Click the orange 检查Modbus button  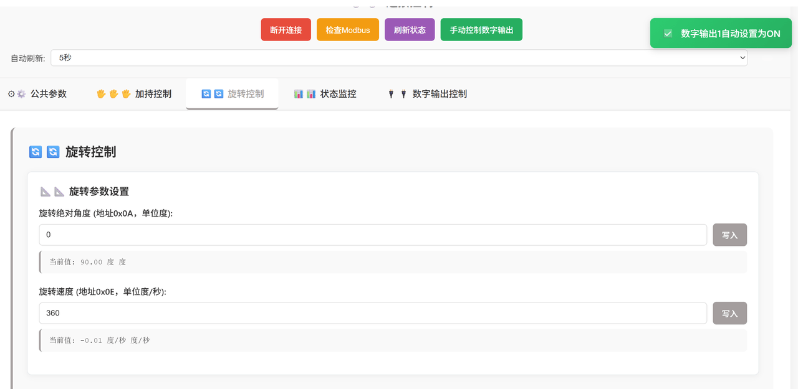coord(347,30)
